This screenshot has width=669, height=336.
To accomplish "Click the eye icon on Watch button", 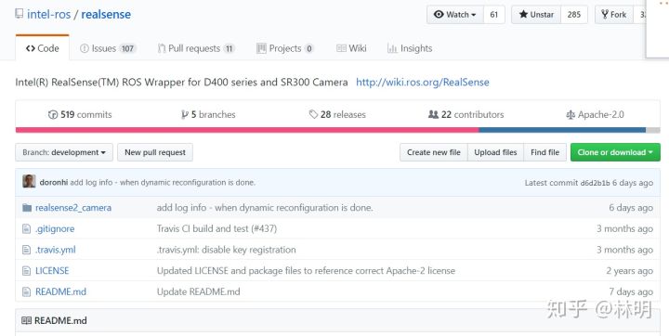I will pos(439,14).
